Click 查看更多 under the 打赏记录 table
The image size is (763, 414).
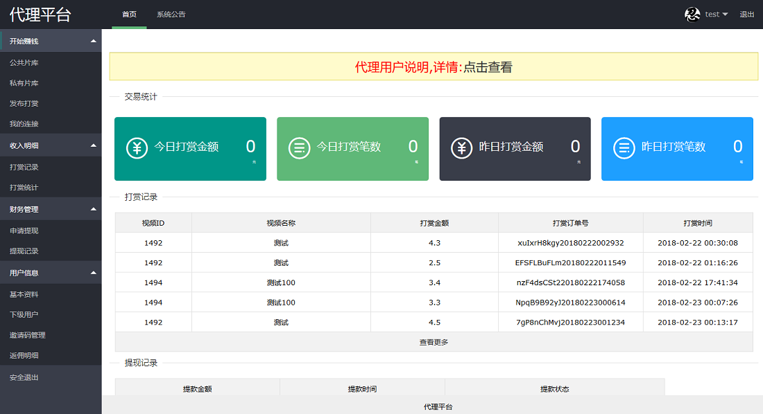[434, 342]
